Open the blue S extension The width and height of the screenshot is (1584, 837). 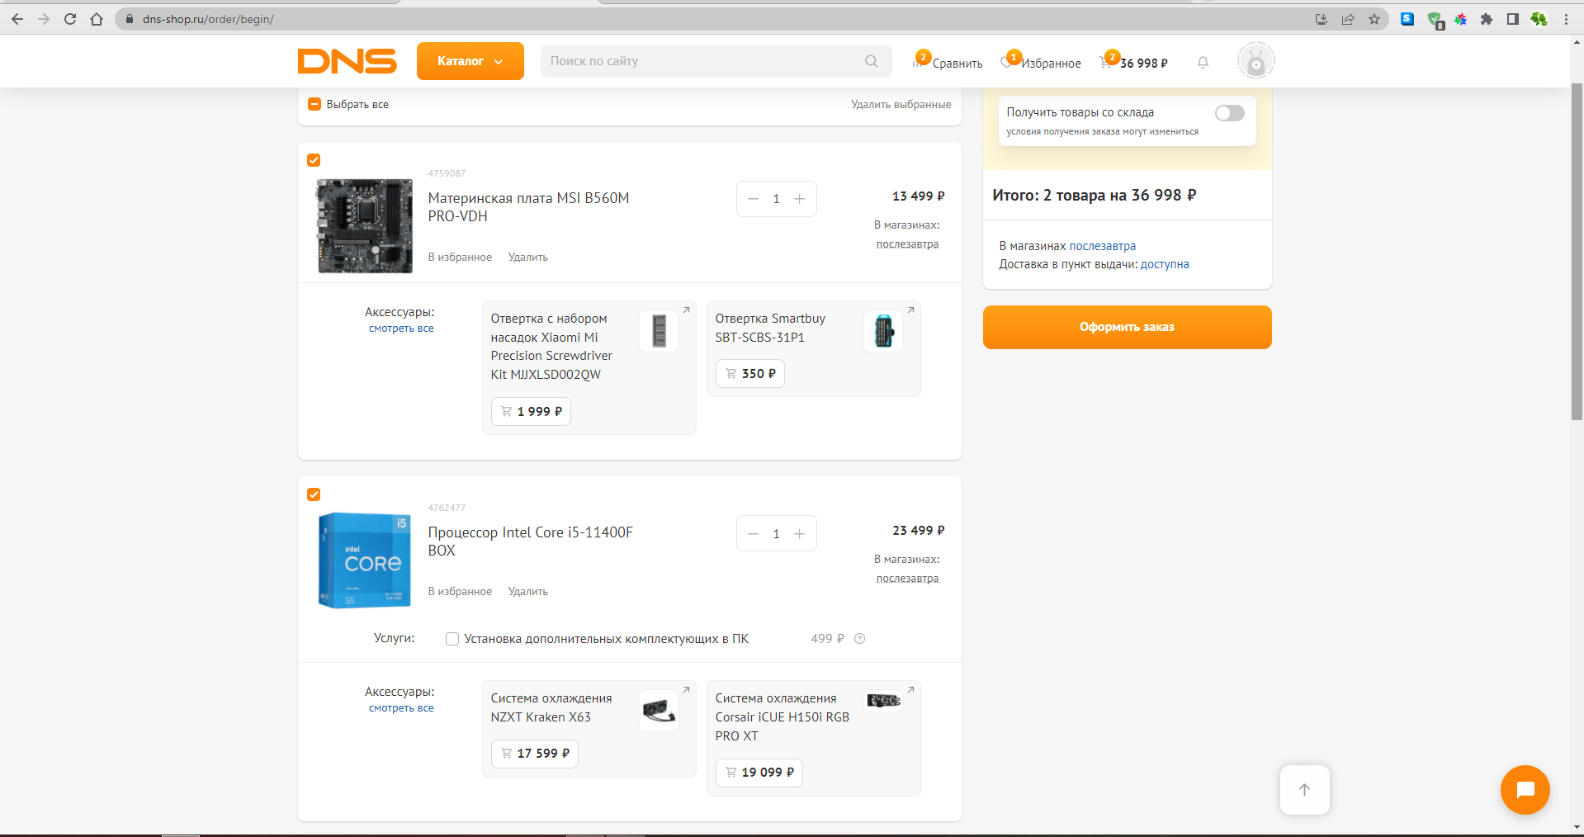(x=1407, y=19)
